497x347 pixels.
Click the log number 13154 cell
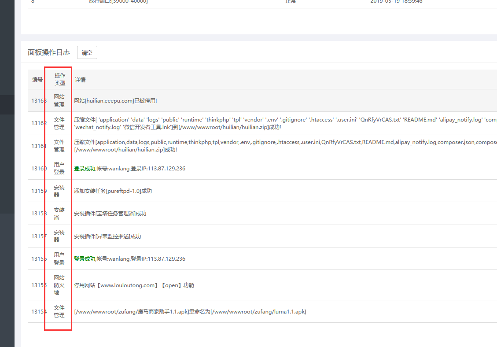pyautogui.click(x=39, y=312)
